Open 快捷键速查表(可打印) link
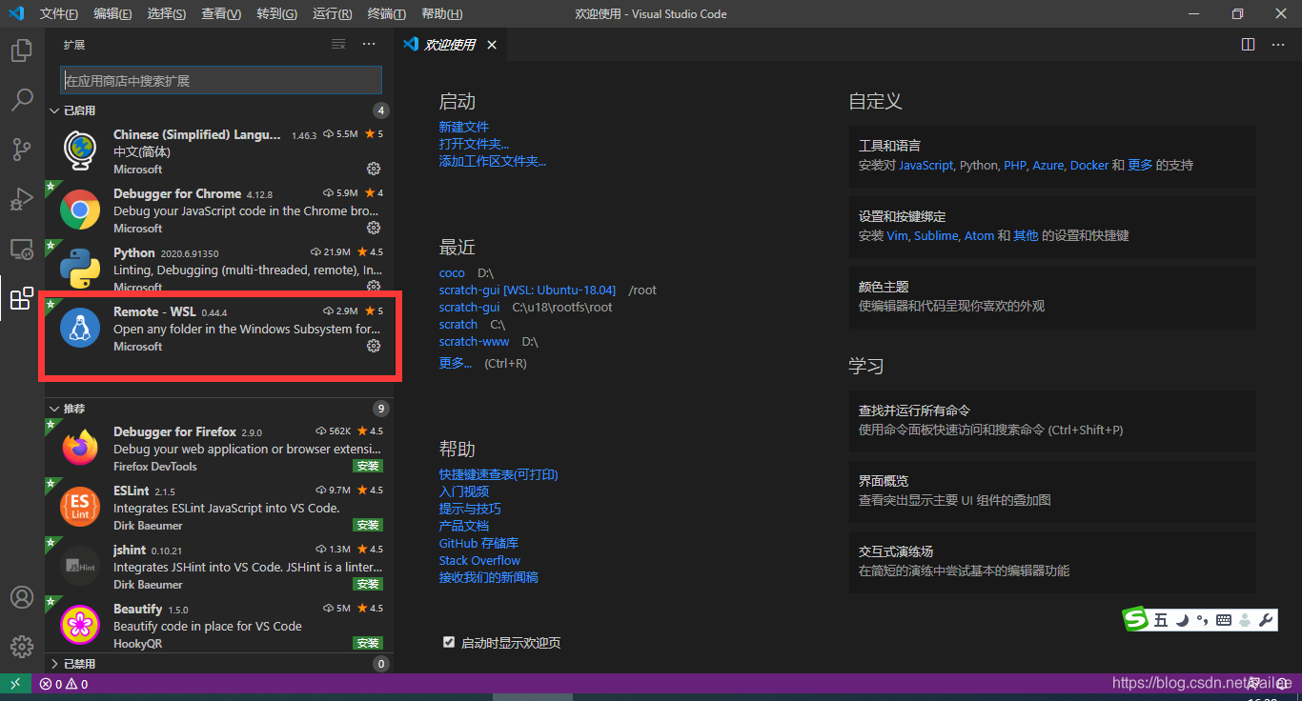This screenshot has width=1302, height=701. pos(498,474)
